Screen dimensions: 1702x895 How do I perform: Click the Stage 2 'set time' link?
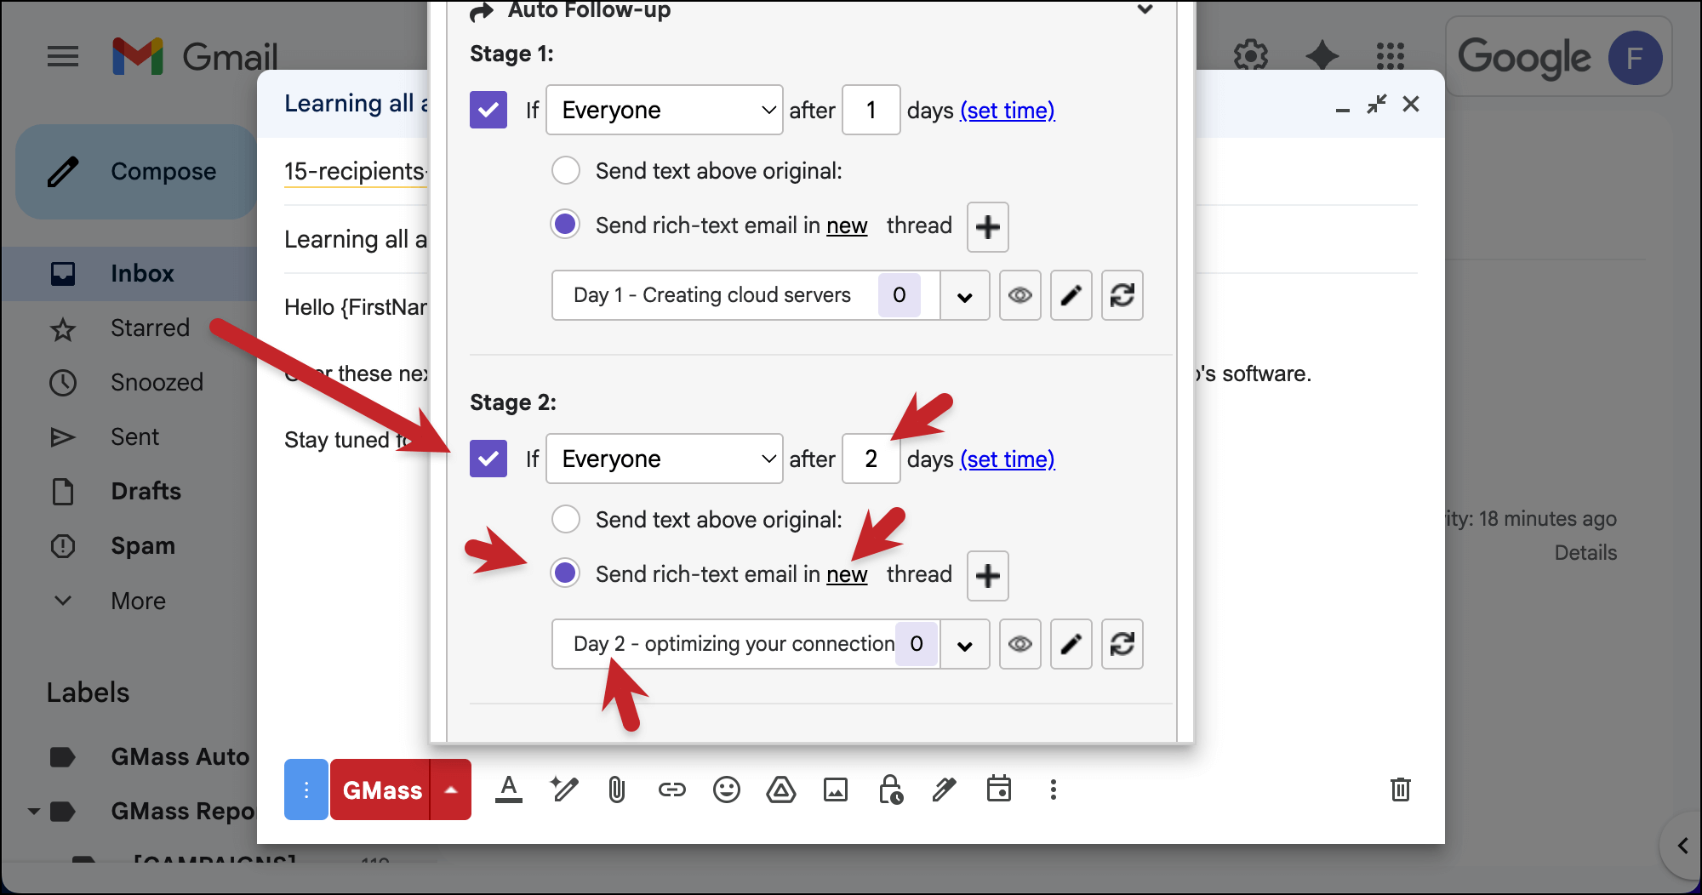tap(1007, 459)
